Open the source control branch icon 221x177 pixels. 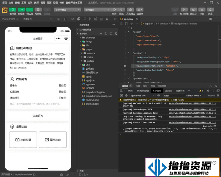[x=90, y=19]
